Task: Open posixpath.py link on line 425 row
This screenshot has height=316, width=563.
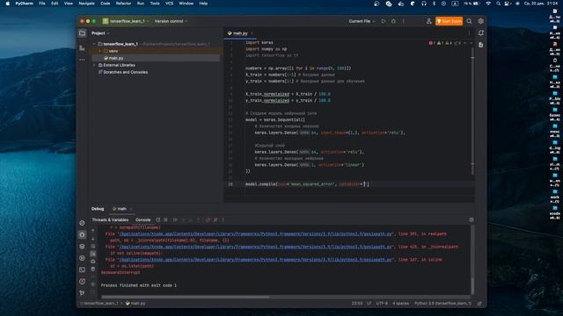Action: (255, 247)
